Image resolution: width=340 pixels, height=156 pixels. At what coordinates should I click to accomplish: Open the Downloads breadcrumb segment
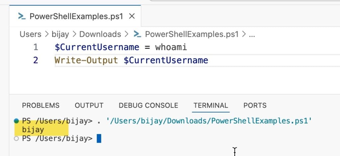100,34
